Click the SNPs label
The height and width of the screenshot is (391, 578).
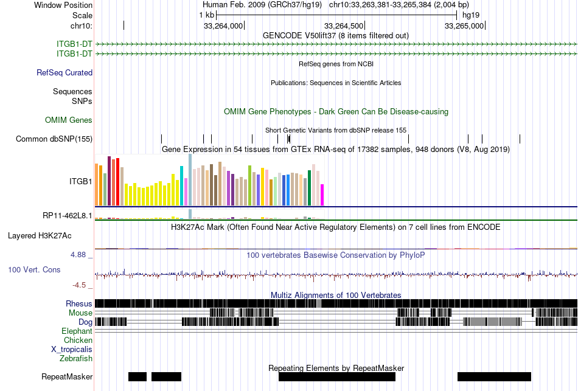[x=82, y=101]
